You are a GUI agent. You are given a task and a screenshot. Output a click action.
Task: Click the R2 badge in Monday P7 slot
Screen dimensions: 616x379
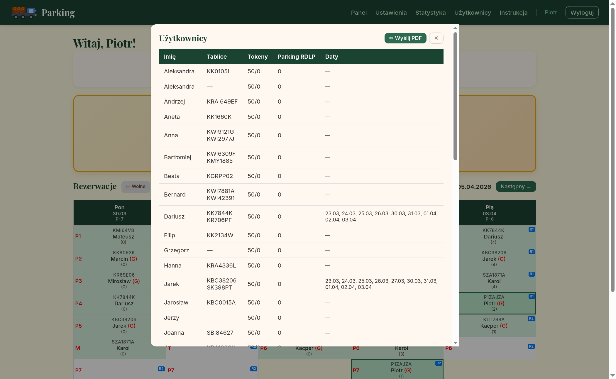(161, 369)
